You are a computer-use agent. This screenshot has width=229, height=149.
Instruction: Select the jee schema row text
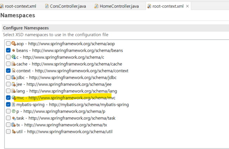coord(64,85)
